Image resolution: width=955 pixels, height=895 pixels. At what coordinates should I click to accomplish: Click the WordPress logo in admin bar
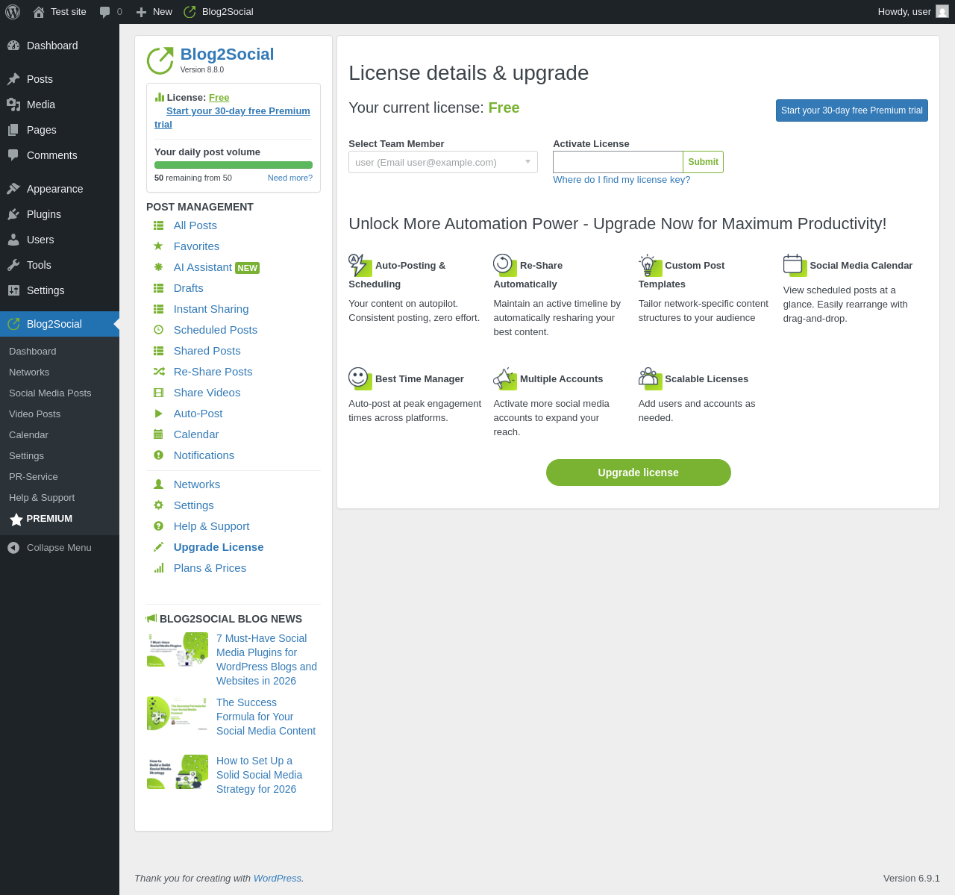[x=13, y=12]
